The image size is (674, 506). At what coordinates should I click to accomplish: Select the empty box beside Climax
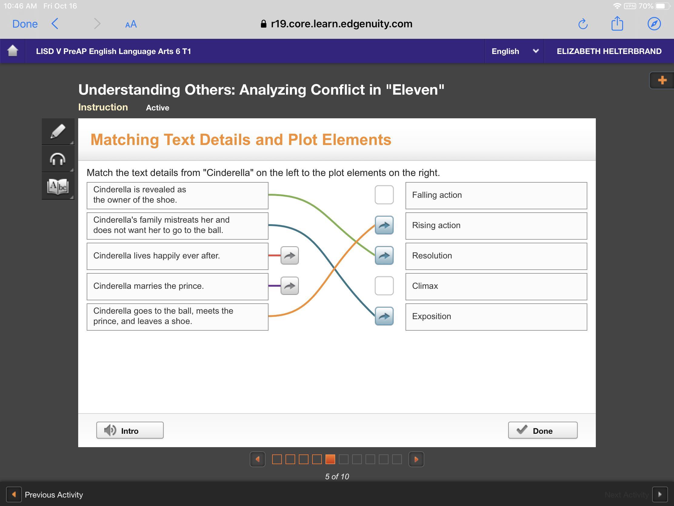[x=384, y=286]
